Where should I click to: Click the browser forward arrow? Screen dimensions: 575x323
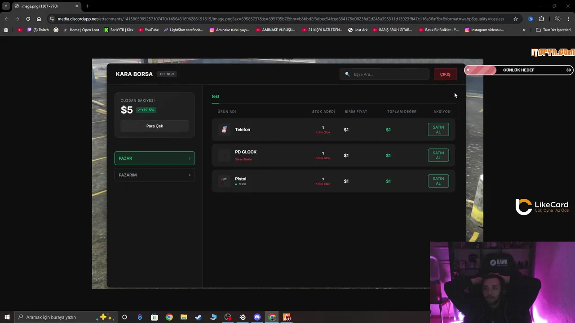17,19
